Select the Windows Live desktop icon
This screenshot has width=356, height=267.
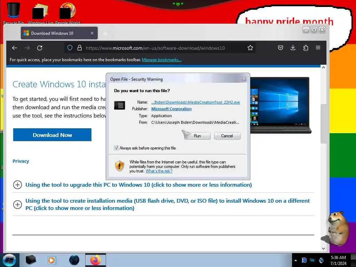(40, 13)
